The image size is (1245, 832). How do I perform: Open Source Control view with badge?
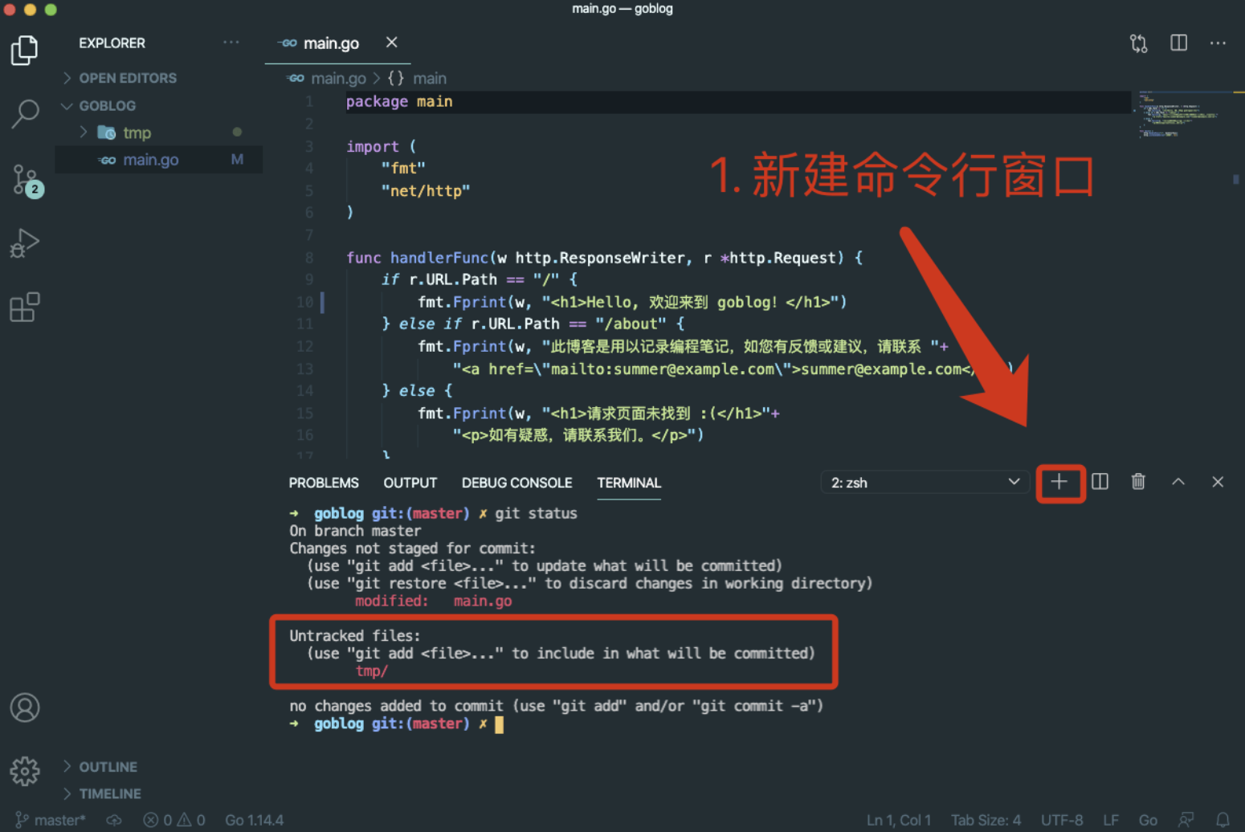[x=27, y=181]
